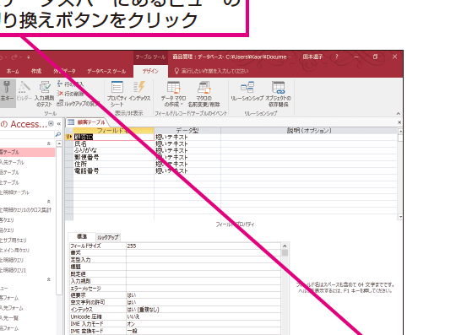456x335 pixels.
Task: Click the データ型 column header
Action: [187, 131]
